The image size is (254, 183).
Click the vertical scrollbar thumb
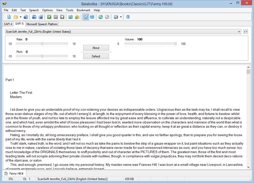(x=248, y=72)
